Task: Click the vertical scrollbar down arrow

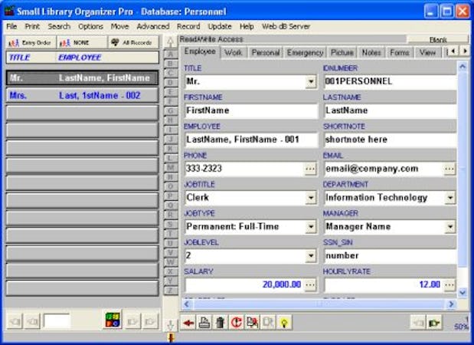Action: (463, 292)
